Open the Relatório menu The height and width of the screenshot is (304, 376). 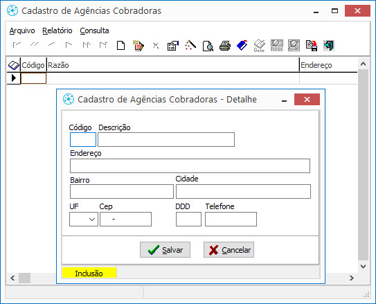pos(57,30)
